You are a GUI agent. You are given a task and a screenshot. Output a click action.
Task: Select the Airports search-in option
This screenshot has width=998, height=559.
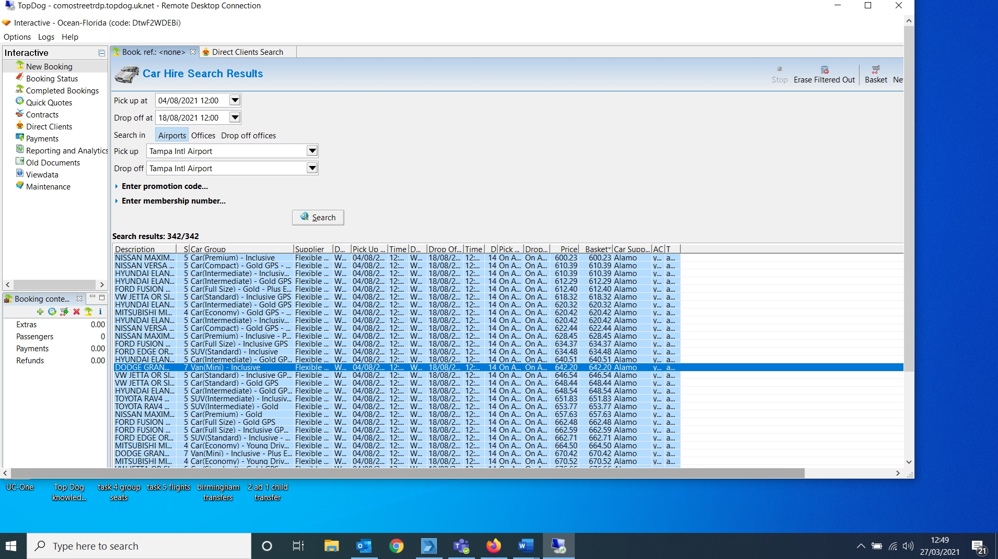[172, 135]
